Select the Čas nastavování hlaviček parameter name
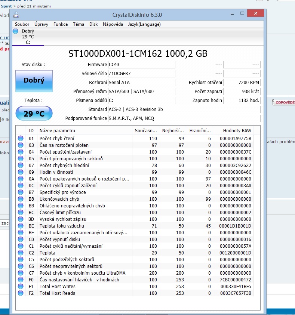The image size is (295, 315). coord(79,280)
